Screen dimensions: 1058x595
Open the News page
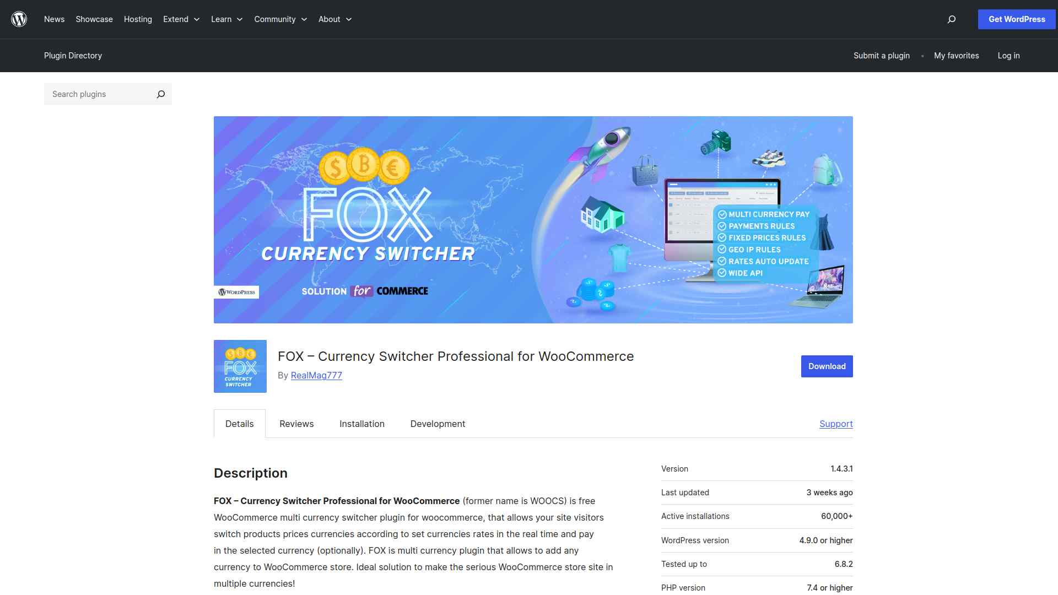[x=54, y=19]
